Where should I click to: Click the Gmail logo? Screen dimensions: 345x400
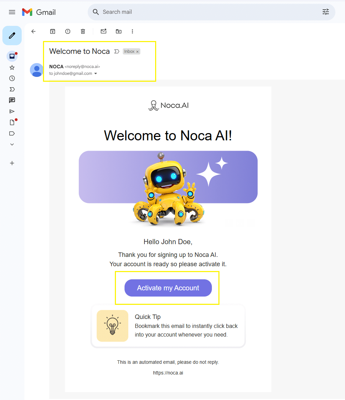point(39,12)
